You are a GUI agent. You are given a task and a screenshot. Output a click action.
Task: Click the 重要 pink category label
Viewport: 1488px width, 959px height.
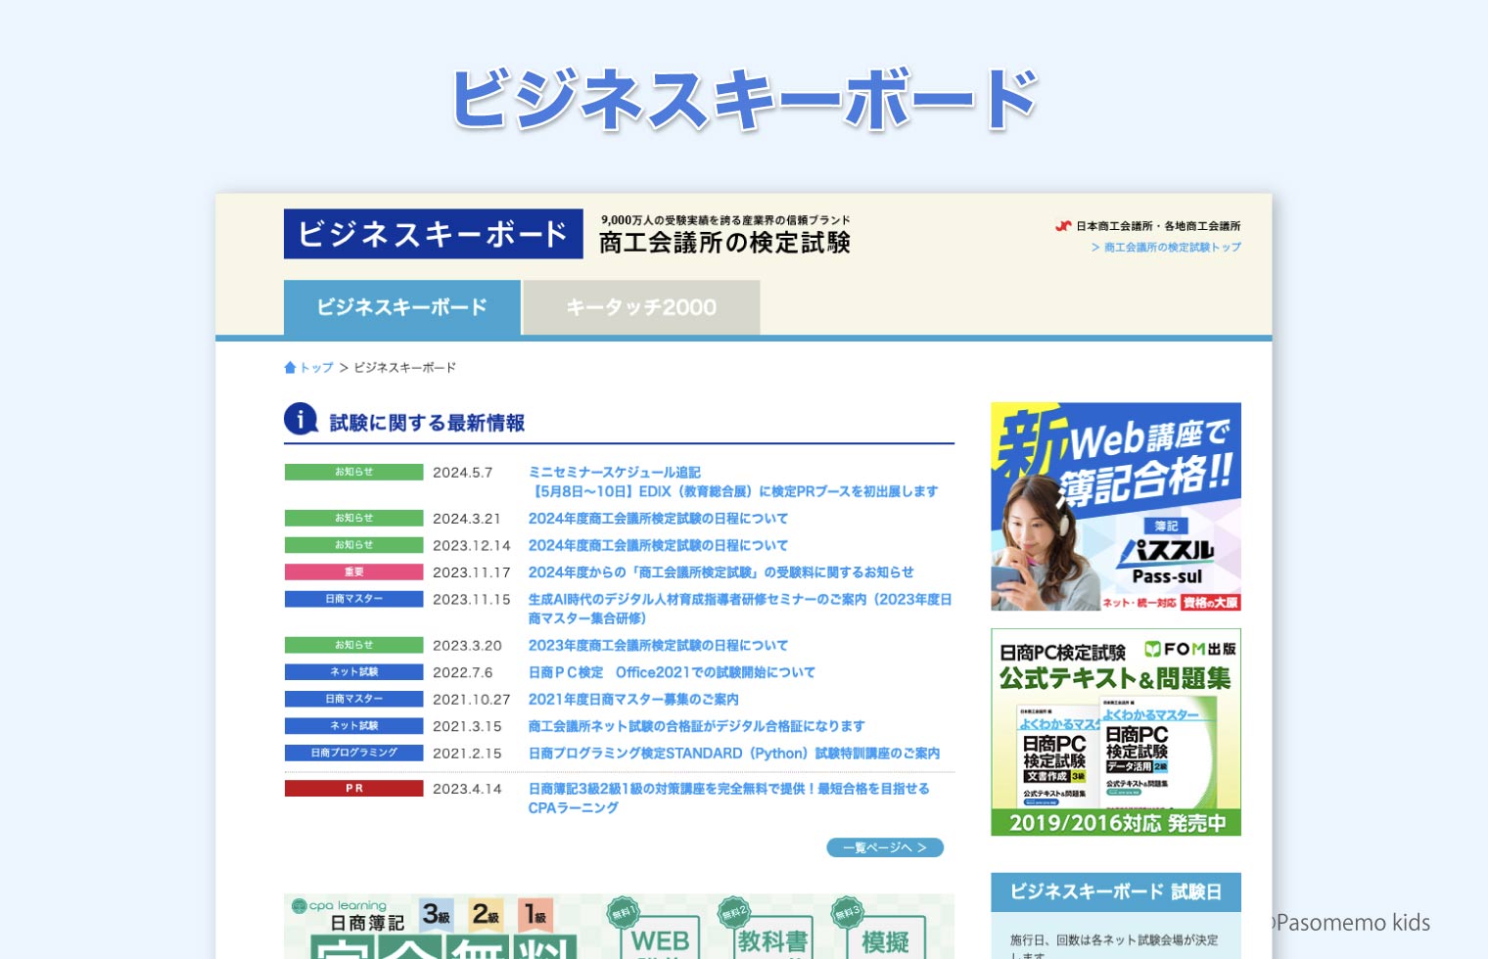(353, 572)
